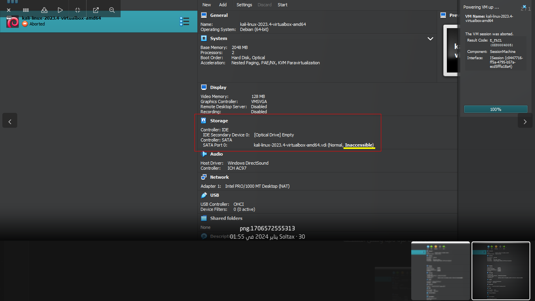Click the red Aborted status icon
The height and width of the screenshot is (301, 535).
25,24
